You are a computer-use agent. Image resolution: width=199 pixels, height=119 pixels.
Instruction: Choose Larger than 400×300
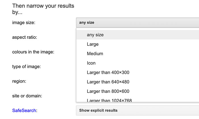coord(108,73)
